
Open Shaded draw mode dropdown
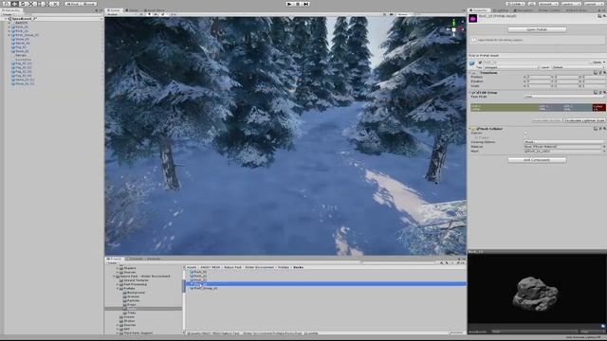(118, 14)
